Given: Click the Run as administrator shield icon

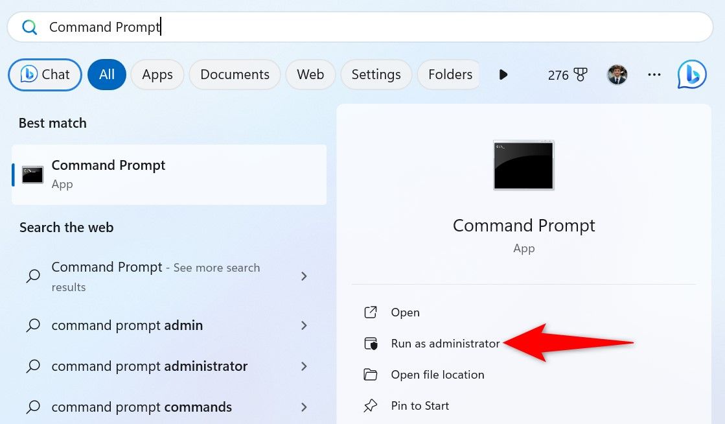Looking at the screenshot, I should pos(371,344).
